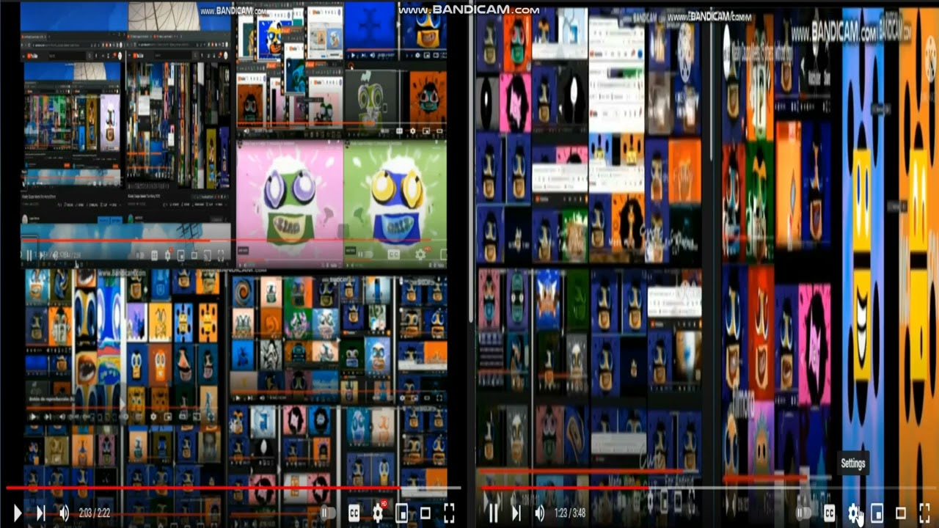Open the HD settings gear of the 2:22 player
This screenshot has height=528, width=939.
tap(379, 513)
